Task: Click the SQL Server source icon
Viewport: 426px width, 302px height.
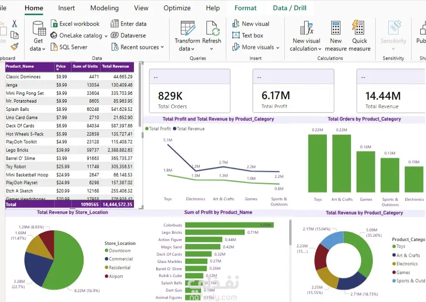Action: tap(54, 47)
